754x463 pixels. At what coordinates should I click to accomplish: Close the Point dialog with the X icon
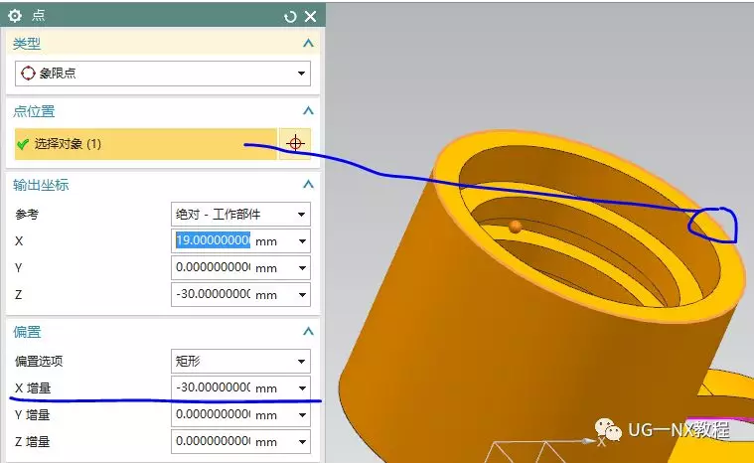click(x=310, y=16)
